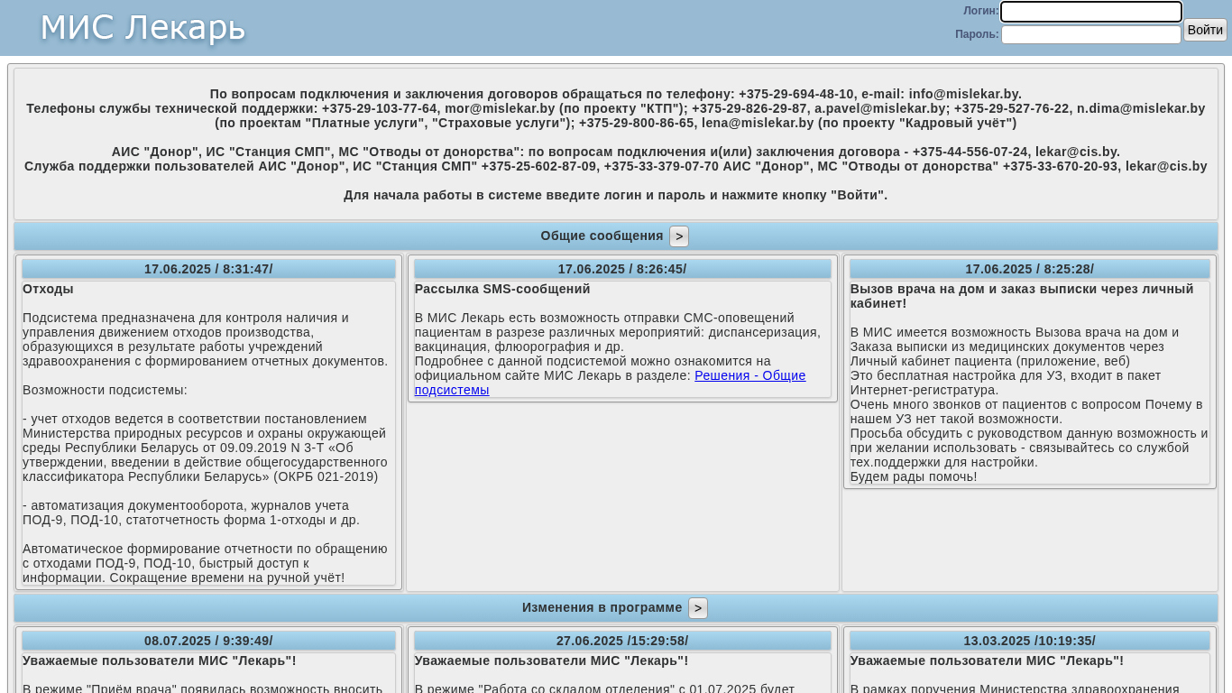Select the 17.06.2025 / 8:31:47 message header

click(x=208, y=269)
